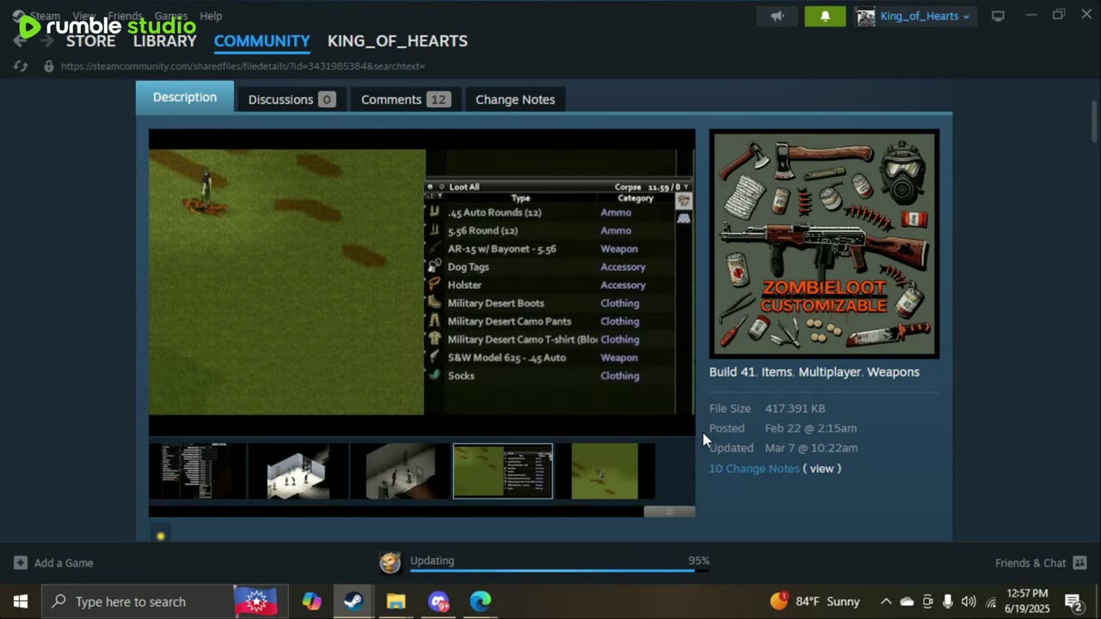Screen dimensions: 1101x619
Task: Click the network Wi-Fi tray icon
Action: click(x=991, y=602)
